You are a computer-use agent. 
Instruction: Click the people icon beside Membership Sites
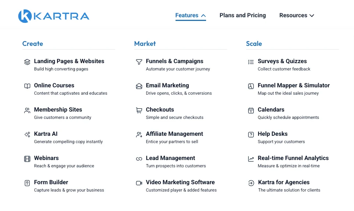coord(27,110)
